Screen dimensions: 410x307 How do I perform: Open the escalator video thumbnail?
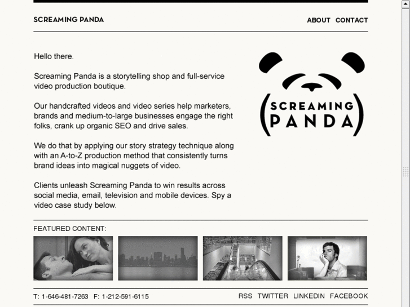243,258
